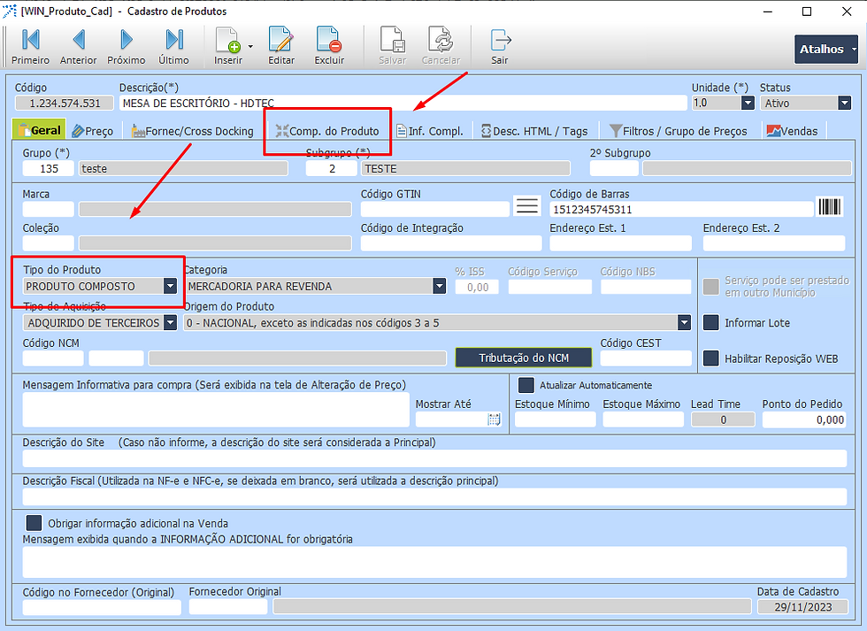Click the Subgrupo code field showing 2

(x=331, y=168)
